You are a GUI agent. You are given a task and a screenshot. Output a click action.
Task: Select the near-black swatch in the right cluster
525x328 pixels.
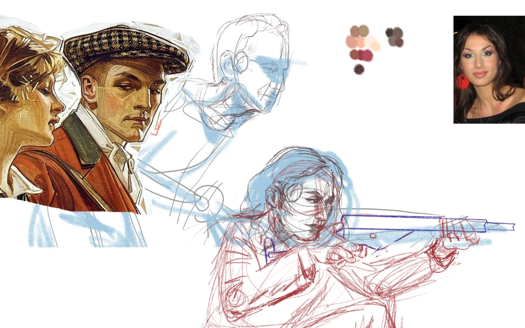coord(389,32)
